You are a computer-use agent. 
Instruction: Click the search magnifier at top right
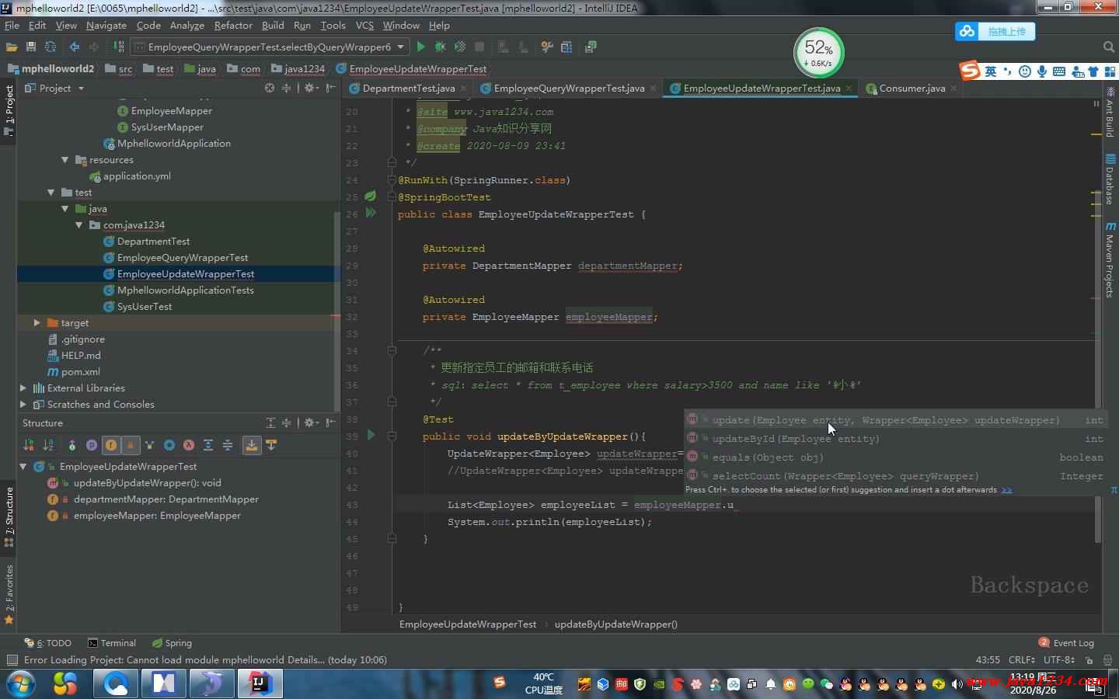[x=1109, y=47]
